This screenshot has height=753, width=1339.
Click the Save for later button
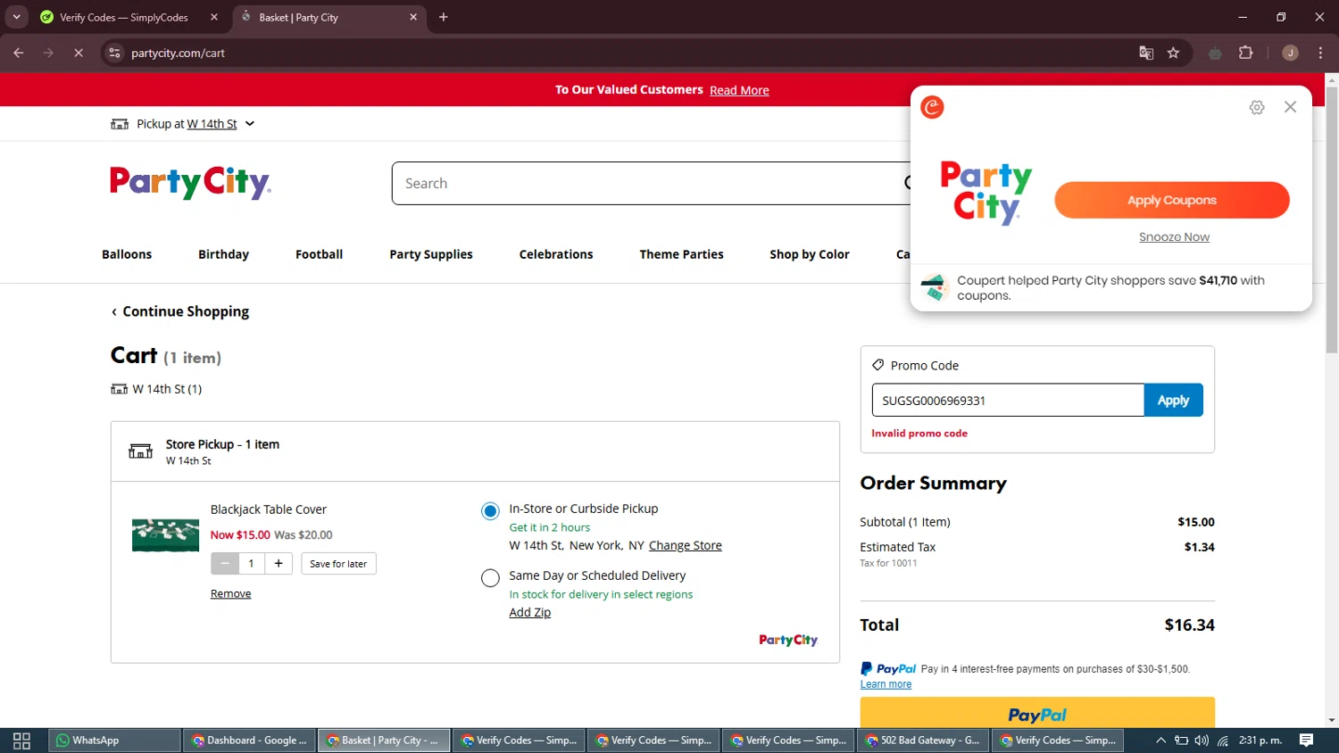338,564
